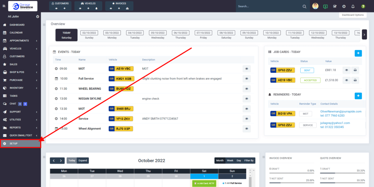Click the calendar Expand button
Screen dimensions: 374x187
pos(83,160)
